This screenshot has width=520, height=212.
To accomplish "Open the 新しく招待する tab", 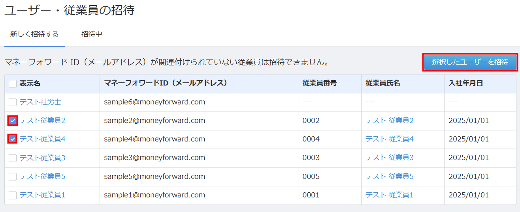I will point(34,34).
